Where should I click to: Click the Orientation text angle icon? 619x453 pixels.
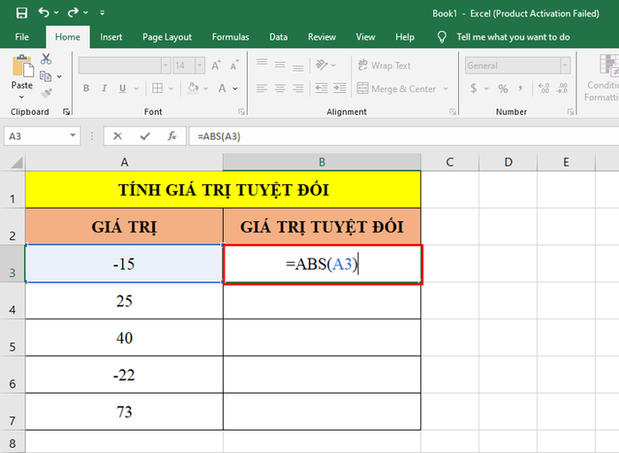tap(322, 65)
